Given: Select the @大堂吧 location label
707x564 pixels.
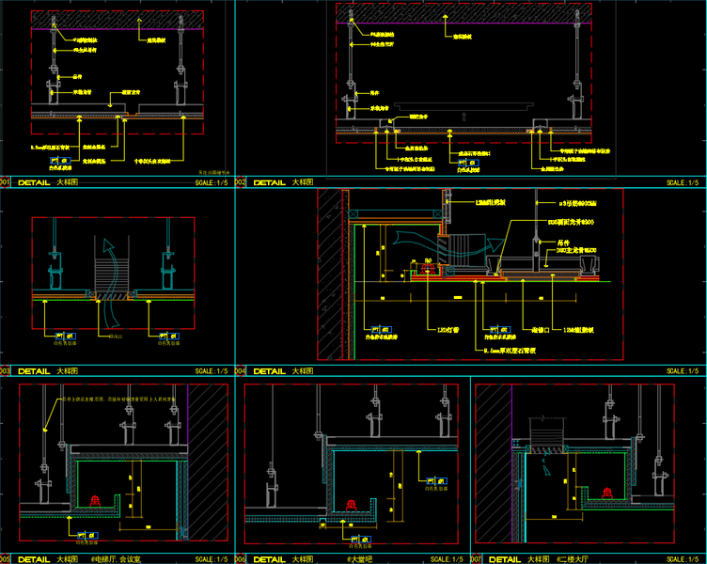Looking at the screenshot, I should point(359,559).
